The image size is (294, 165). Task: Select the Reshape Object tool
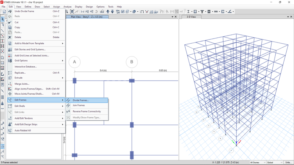3,24
